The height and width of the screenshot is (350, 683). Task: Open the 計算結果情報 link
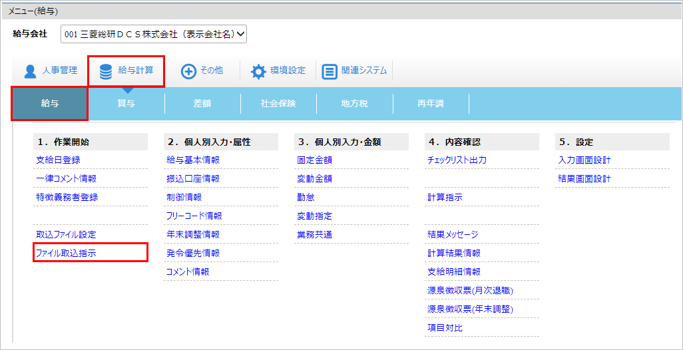click(454, 253)
